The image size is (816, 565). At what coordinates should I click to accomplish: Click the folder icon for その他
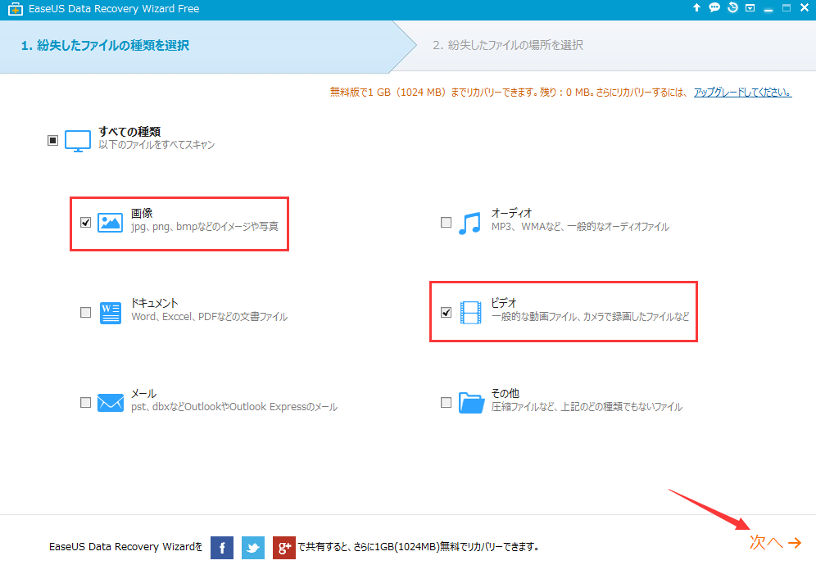(471, 403)
